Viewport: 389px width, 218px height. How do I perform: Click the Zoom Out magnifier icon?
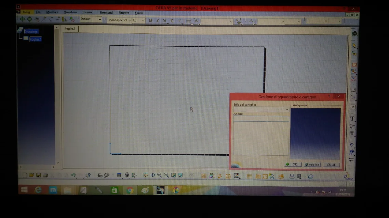[x=166, y=175]
